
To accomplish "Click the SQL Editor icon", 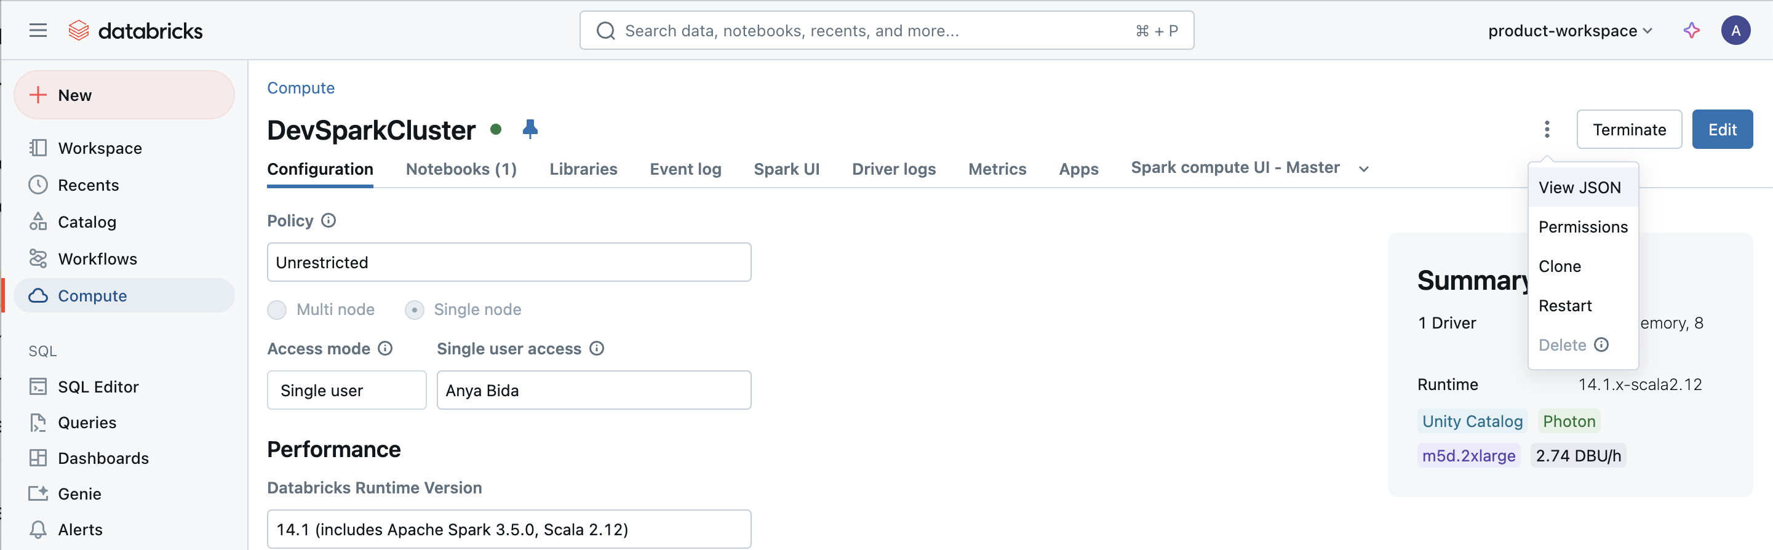I will click(38, 387).
